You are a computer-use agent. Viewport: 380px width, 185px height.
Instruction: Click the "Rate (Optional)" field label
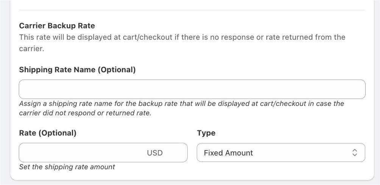coord(48,133)
